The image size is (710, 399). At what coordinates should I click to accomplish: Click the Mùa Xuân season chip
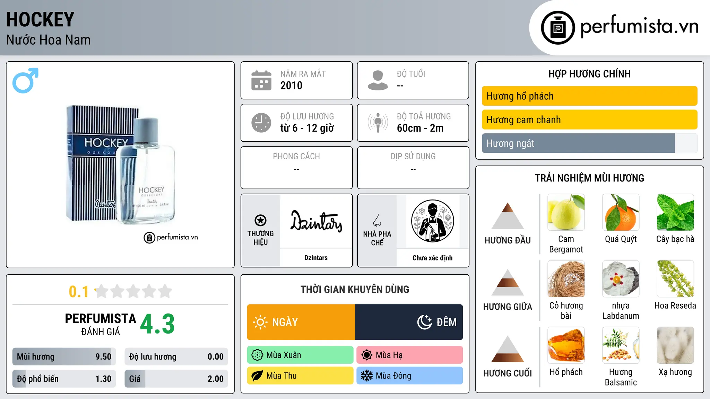(300, 355)
